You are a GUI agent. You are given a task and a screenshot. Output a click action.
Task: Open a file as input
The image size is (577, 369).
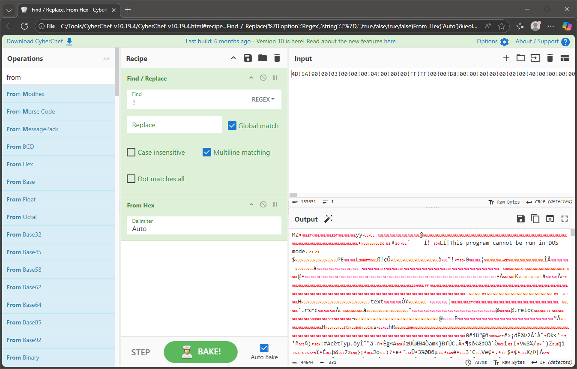point(520,58)
